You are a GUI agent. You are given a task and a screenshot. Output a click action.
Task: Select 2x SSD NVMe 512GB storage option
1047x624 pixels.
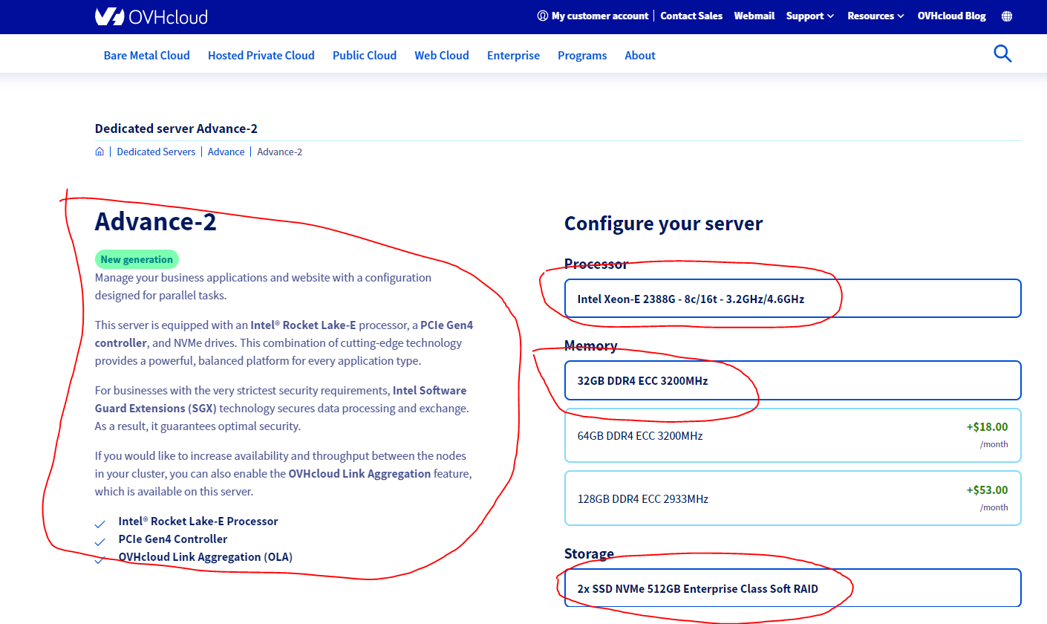point(793,588)
